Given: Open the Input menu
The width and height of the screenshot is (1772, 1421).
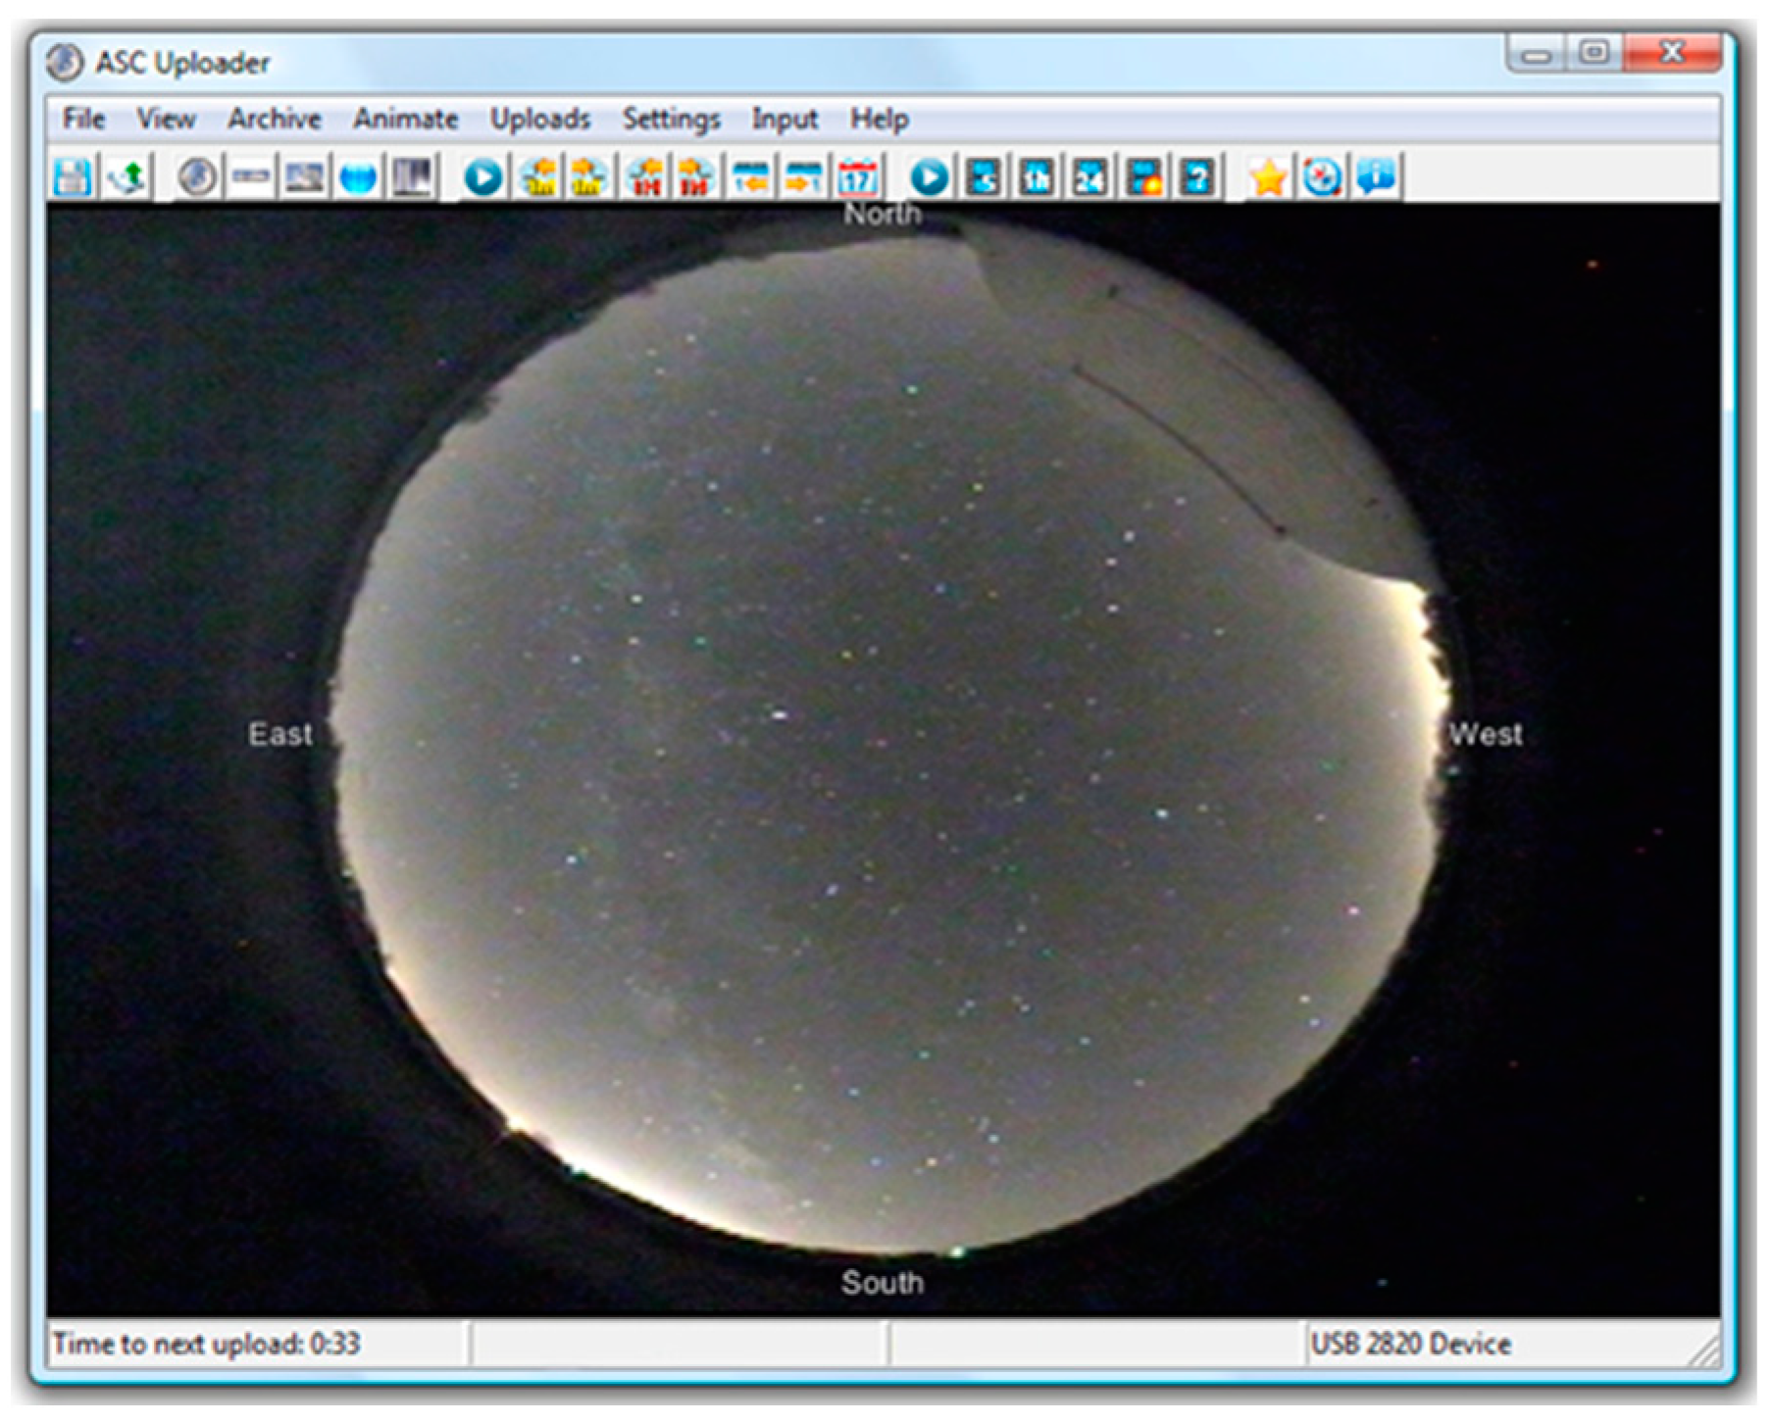Looking at the screenshot, I should [785, 119].
